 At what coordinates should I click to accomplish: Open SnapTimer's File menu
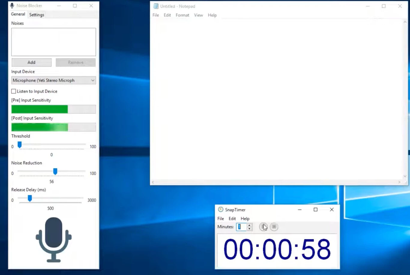(221, 219)
